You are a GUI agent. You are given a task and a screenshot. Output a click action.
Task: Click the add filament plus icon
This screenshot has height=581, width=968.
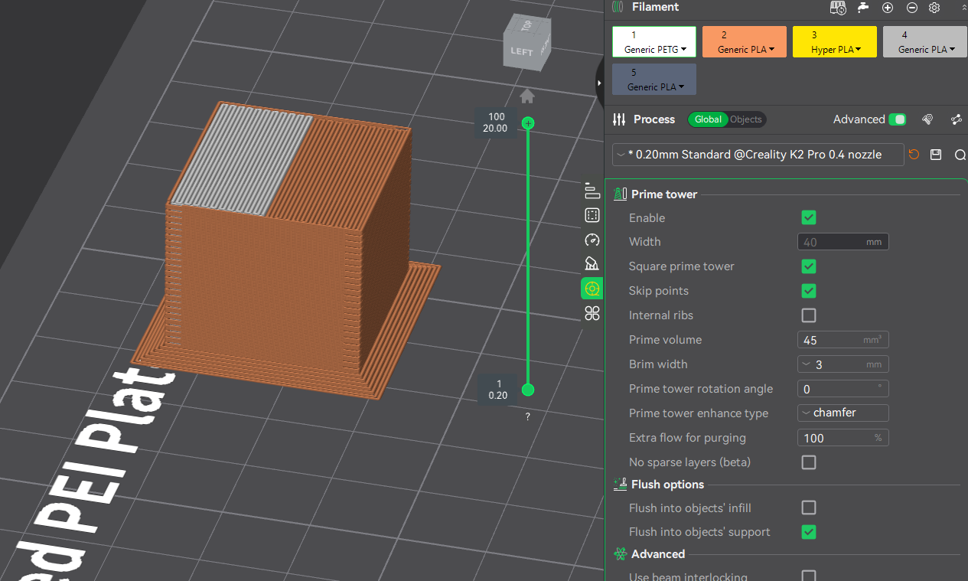pyautogui.click(x=888, y=8)
